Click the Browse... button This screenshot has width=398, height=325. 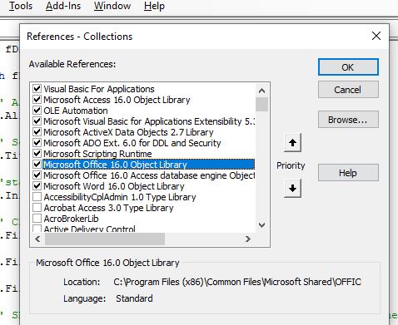tap(348, 120)
